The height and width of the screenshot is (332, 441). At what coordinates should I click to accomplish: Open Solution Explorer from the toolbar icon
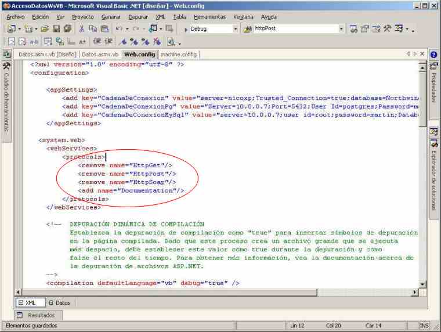pyautogui.click(x=353, y=28)
